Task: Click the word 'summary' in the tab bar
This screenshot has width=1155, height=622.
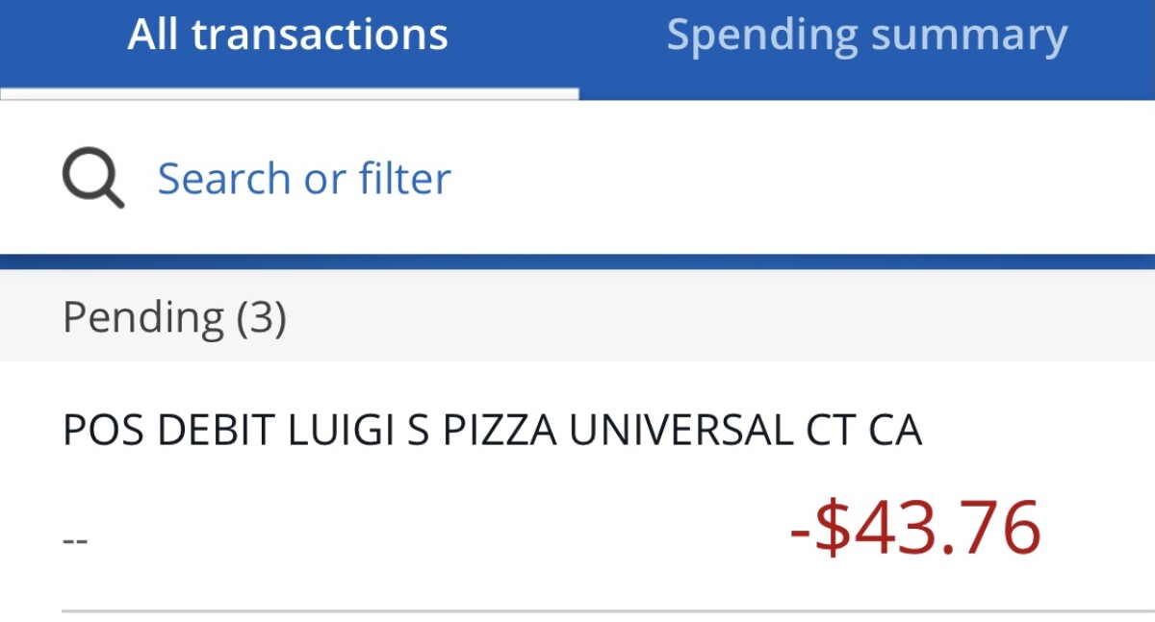Action: 968,37
